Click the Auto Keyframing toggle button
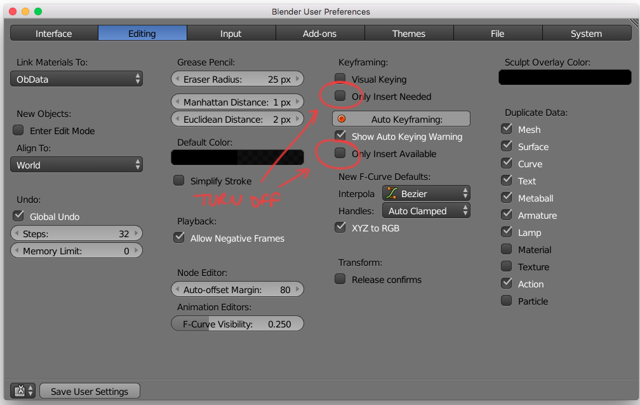The width and height of the screenshot is (640, 405). [401, 119]
